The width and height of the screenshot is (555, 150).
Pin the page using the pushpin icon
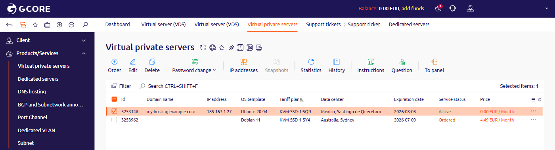click(x=231, y=48)
